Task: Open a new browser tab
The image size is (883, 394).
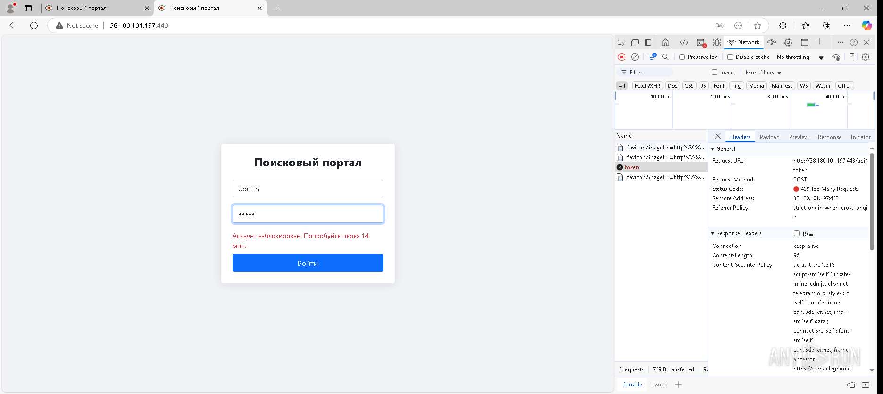Action: (x=277, y=8)
